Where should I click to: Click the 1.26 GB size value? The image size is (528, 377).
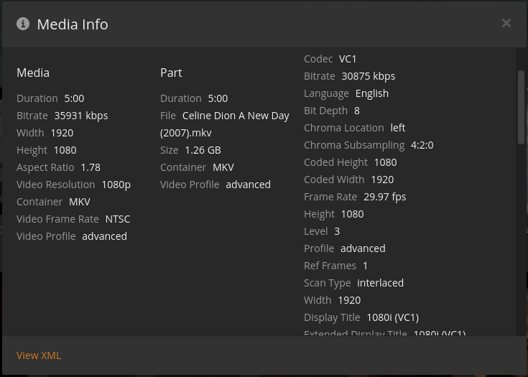pos(203,150)
